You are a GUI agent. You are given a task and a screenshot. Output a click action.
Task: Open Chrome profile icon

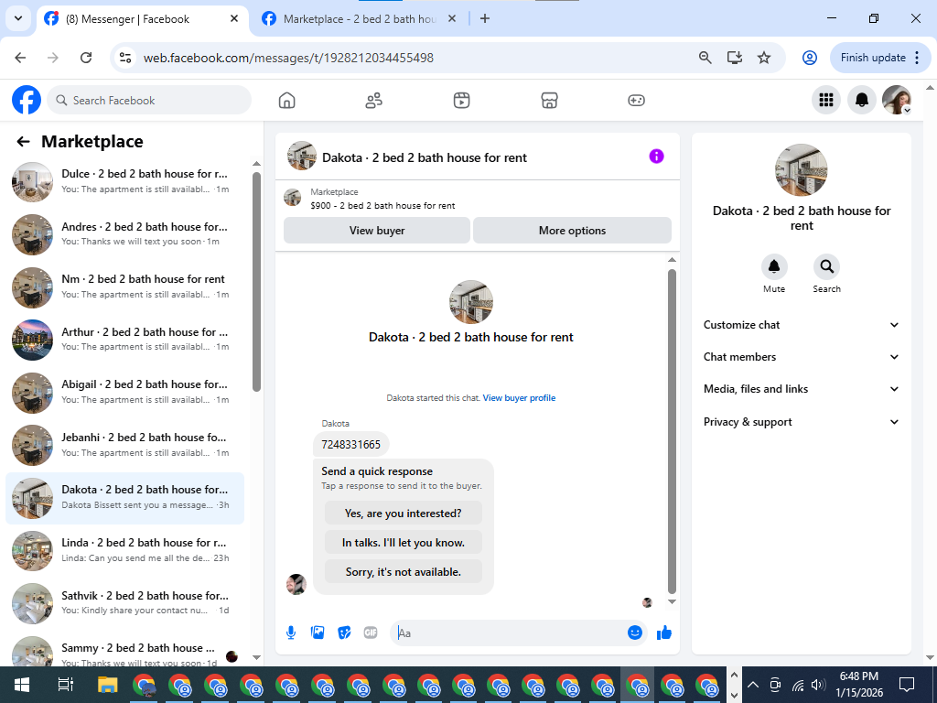point(809,58)
